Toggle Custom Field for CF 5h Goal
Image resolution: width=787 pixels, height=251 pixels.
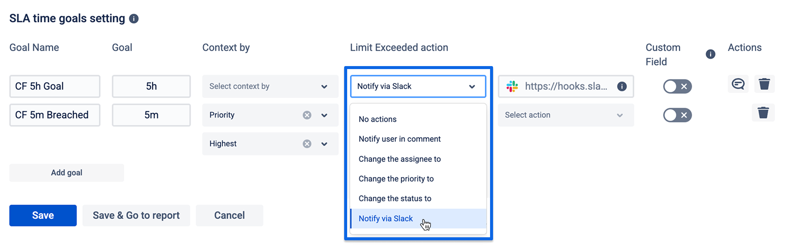(677, 87)
